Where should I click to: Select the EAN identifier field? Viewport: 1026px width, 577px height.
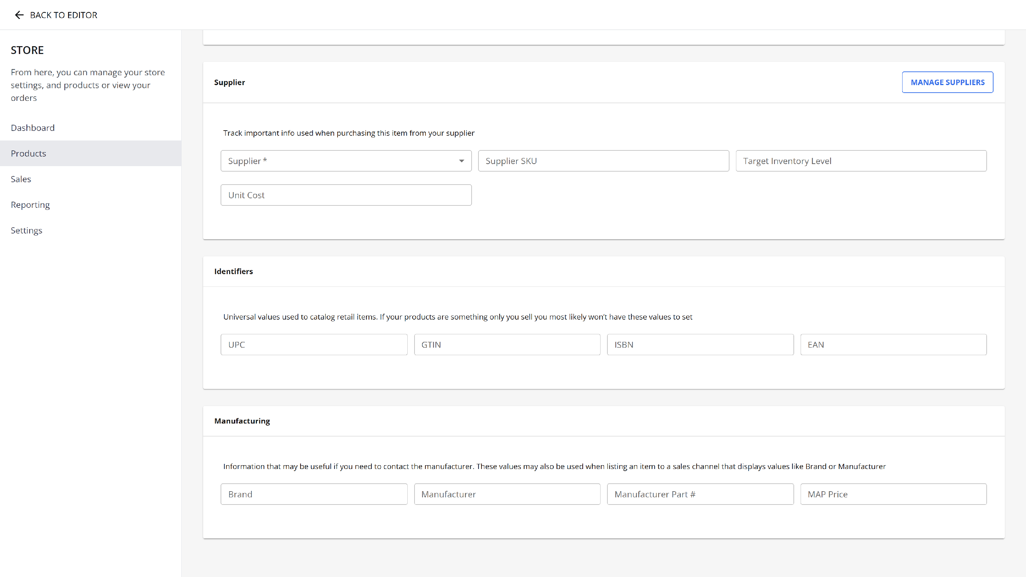(x=893, y=345)
